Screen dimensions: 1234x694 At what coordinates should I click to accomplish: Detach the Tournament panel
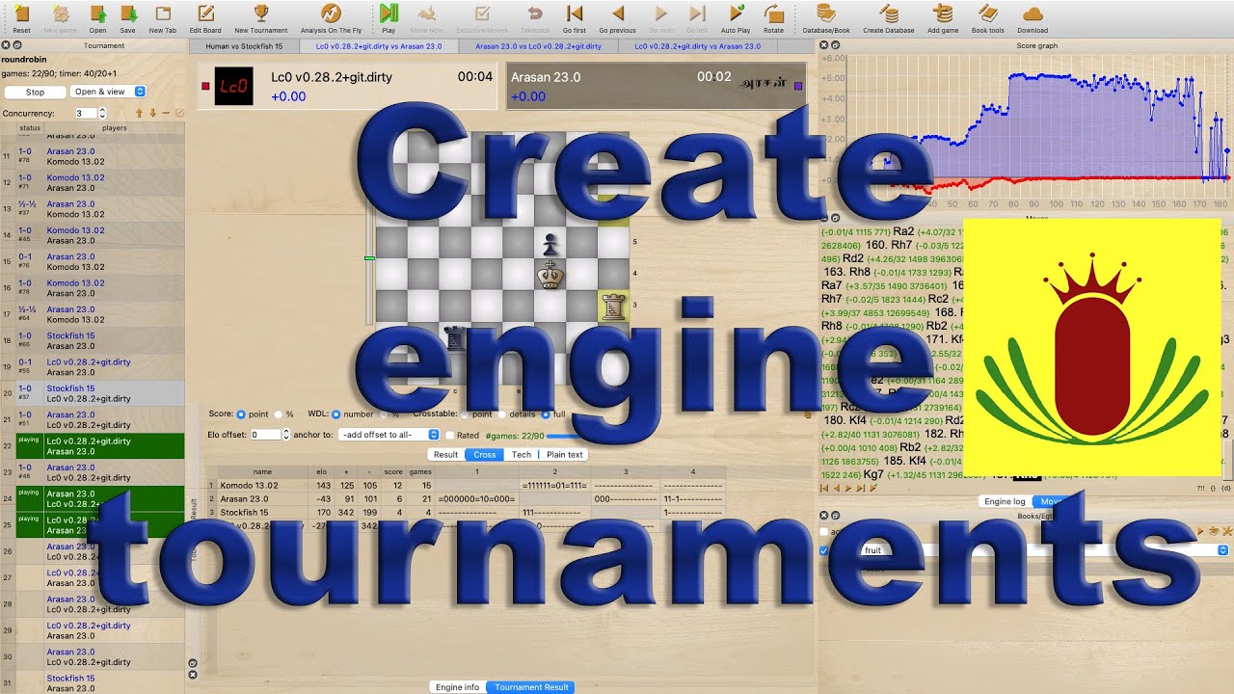pos(15,45)
